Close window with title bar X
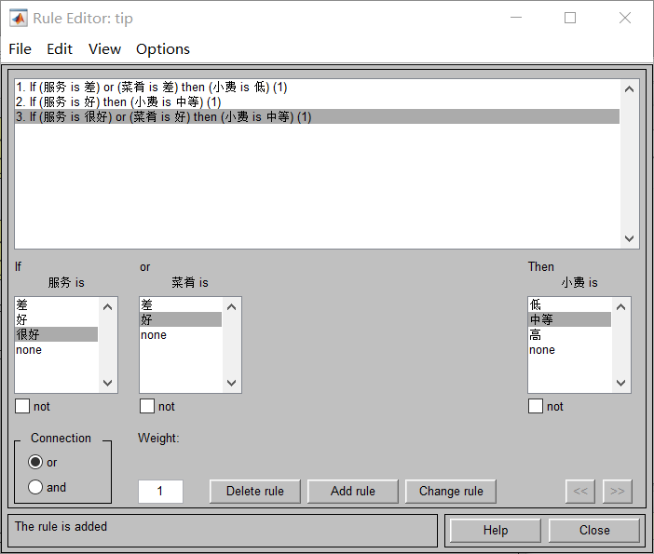Screen dimensions: 654x554 click(625, 18)
